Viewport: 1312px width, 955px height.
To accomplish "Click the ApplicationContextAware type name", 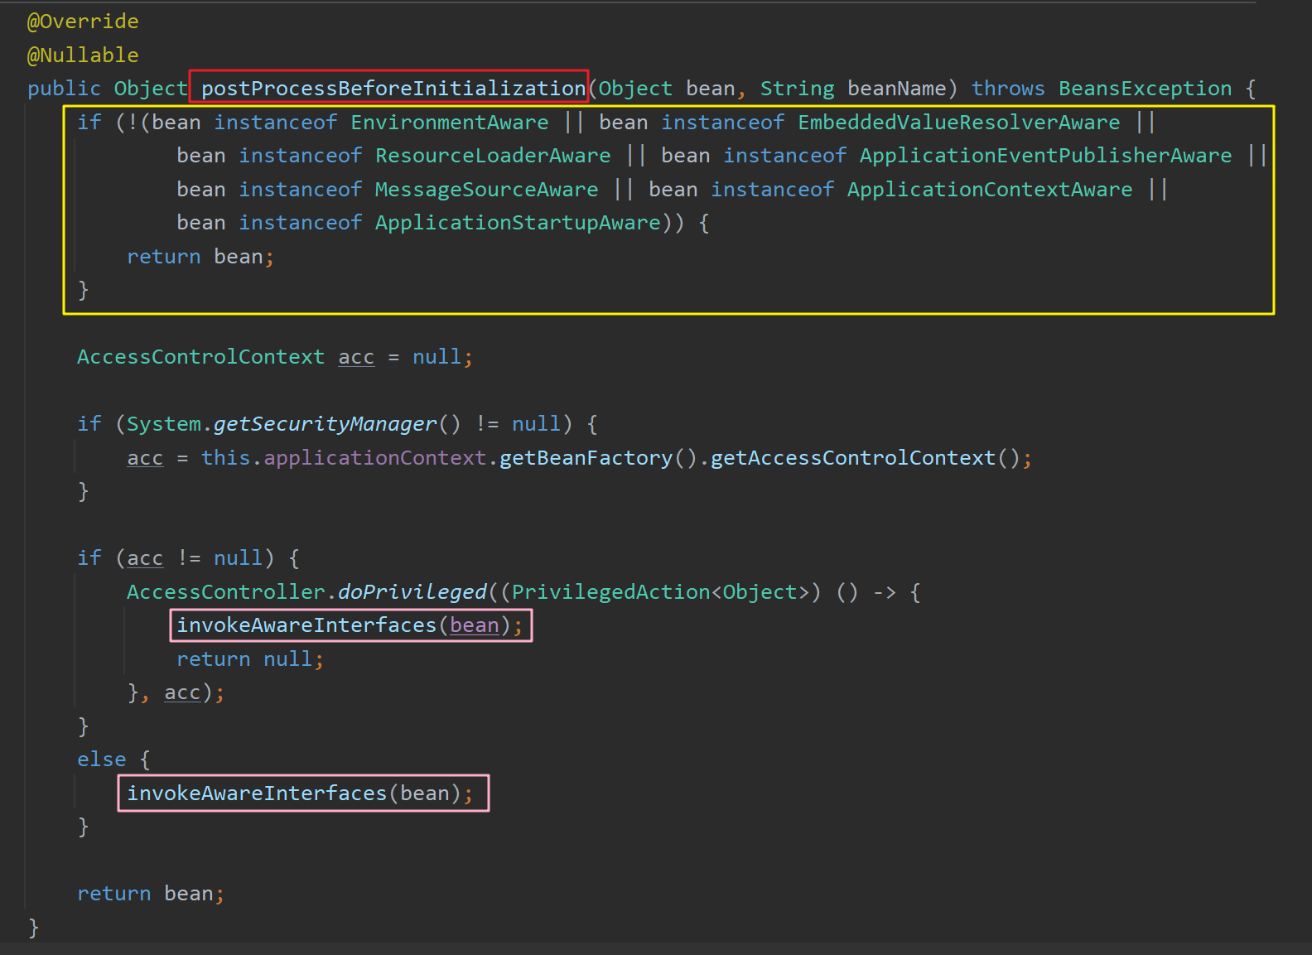I will (990, 190).
